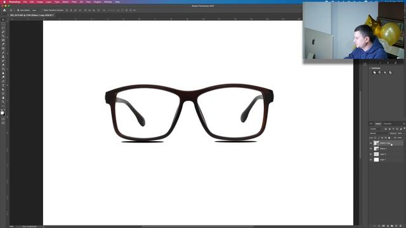Click the zoom percentage field in status bar
The height and width of the screenshot is (228, 406).
click(x=11, y=227)
